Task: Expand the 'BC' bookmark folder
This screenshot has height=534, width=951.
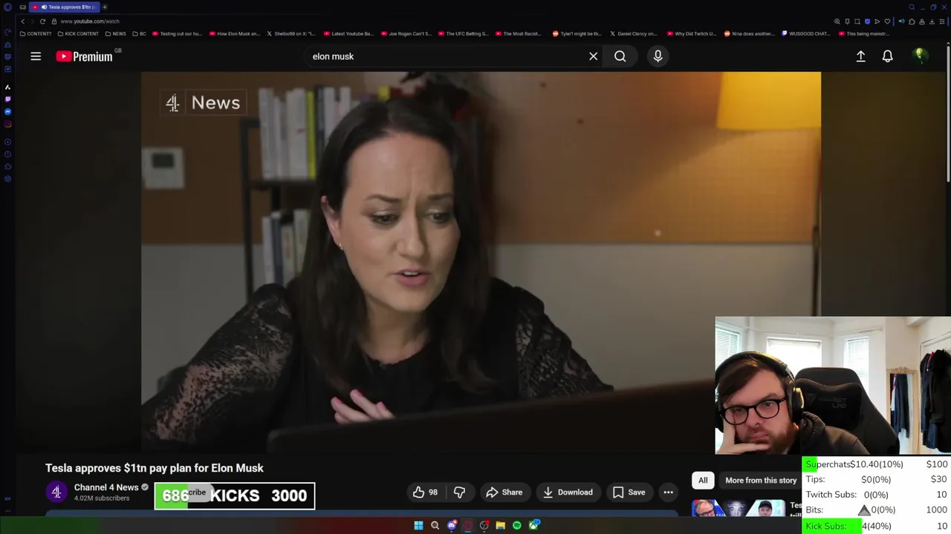Action: [x=139, y=33]
